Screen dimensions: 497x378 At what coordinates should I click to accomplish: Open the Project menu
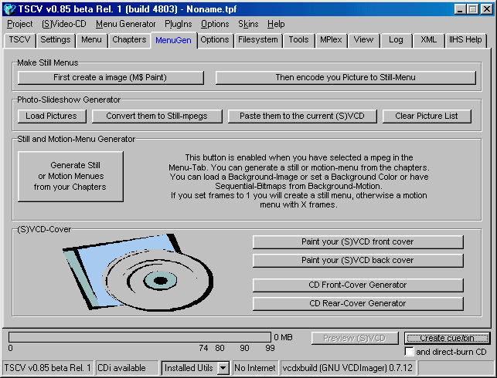[x=20, y=24]
